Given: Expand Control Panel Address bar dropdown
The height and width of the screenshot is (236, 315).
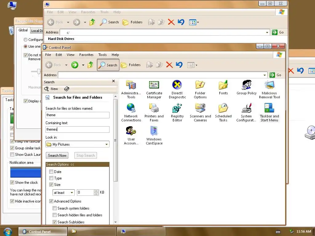Looking at the screenshot, I should click(x=265, y=75).
